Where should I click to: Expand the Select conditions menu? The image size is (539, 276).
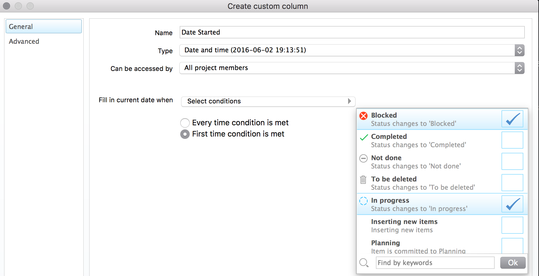click(x=268, y=101)
